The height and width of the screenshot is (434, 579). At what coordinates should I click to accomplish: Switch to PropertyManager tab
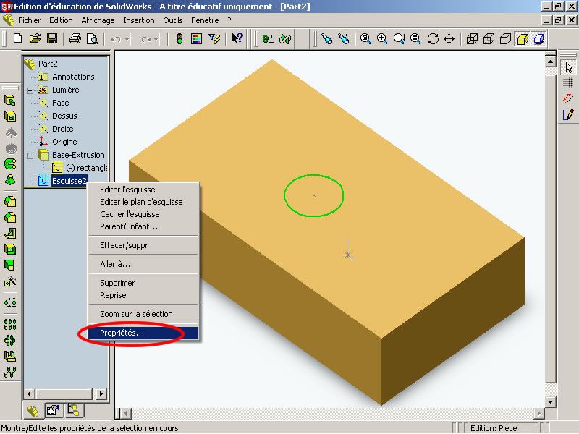coord(53,410)
